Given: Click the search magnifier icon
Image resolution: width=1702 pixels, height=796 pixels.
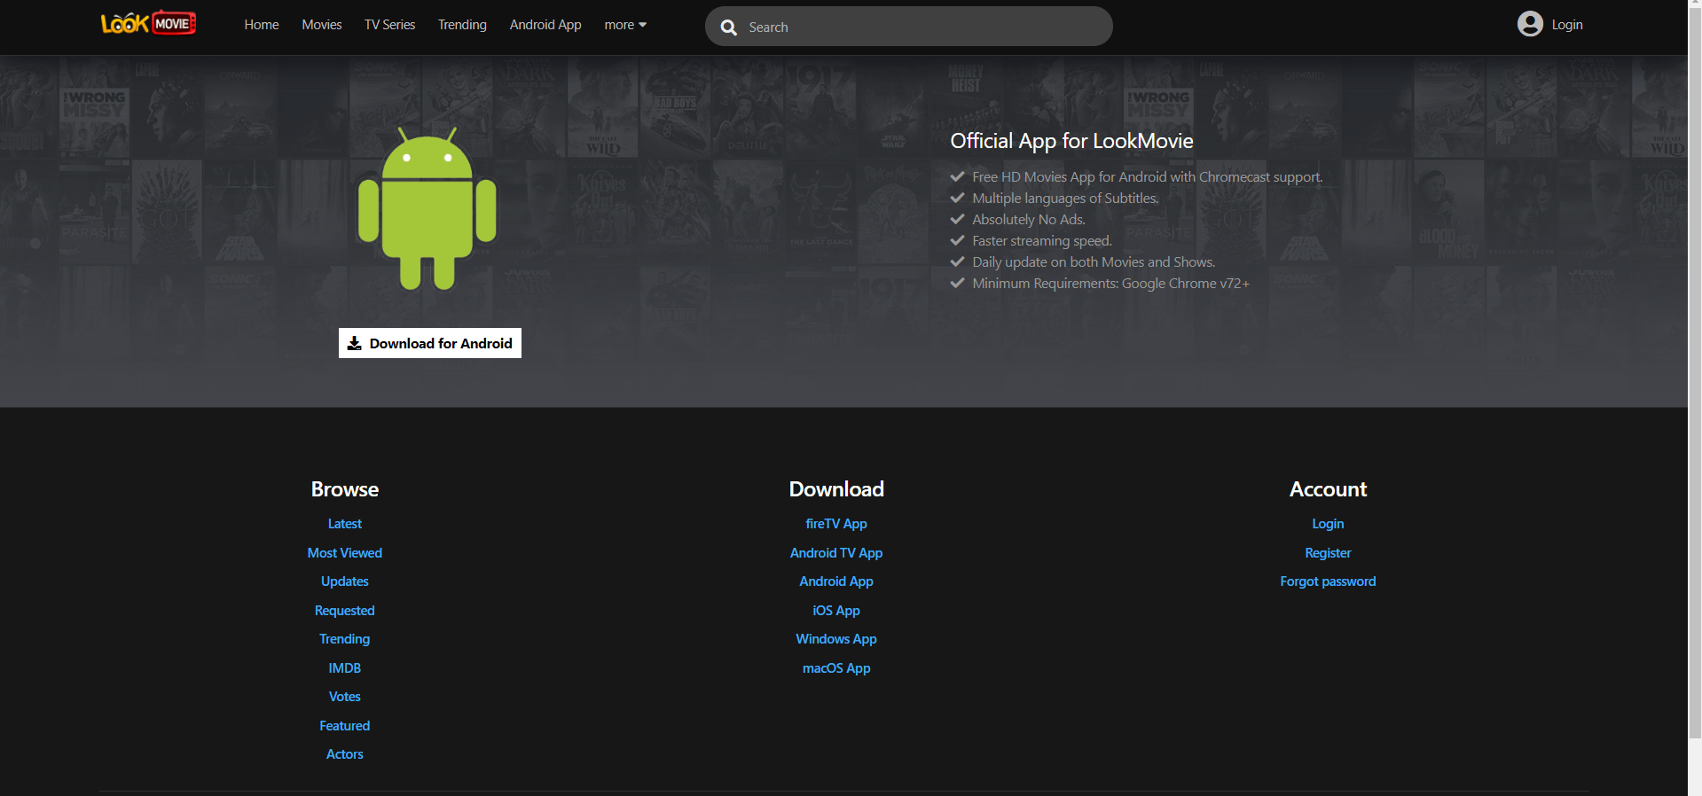Looking at the screenshot, I should click(x=729, y=27).
